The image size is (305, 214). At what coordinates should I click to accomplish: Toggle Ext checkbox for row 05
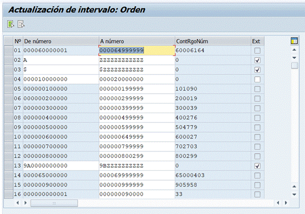257,89
